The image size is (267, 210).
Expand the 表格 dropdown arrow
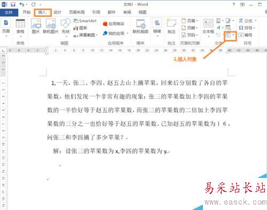[x=21, y=36]
